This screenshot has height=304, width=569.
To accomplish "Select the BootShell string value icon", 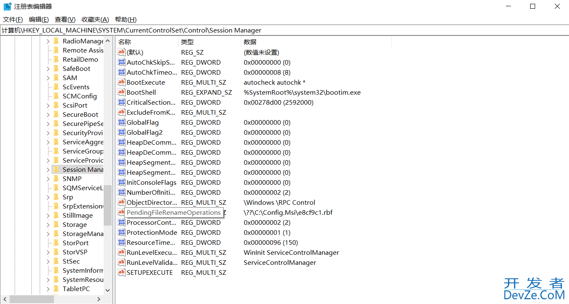I will pyautogui.click(x=122, y=92).
